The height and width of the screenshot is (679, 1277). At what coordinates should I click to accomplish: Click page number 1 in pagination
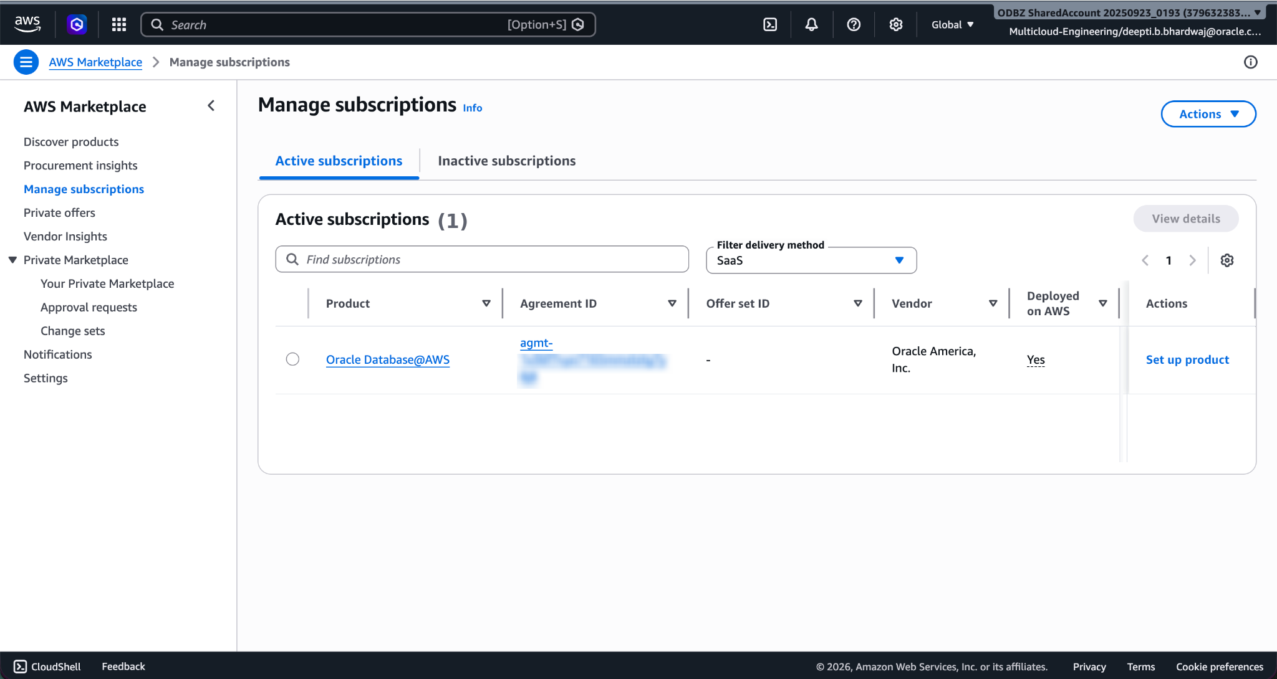point(1169,260)
